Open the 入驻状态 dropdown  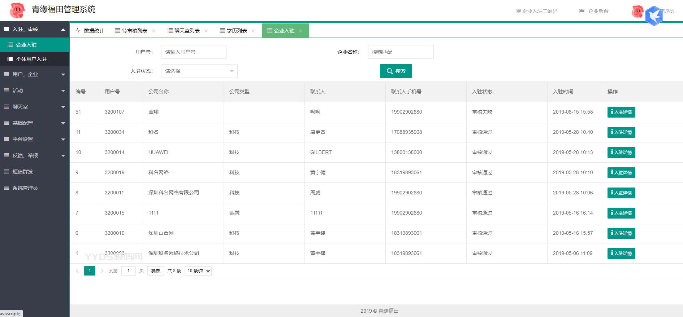tap(199, 71)
